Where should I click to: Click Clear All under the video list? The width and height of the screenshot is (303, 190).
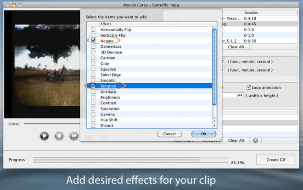236,47
